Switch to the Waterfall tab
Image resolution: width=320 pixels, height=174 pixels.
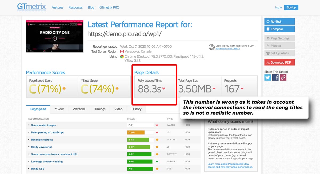(79, 109)
